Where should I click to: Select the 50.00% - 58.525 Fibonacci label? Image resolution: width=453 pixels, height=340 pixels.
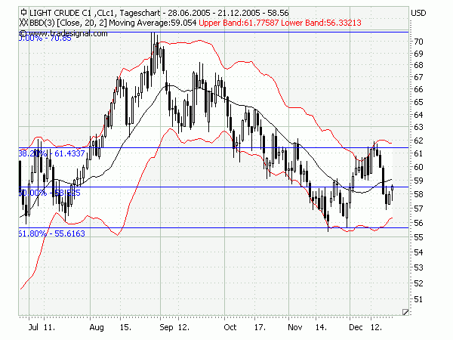50,193
